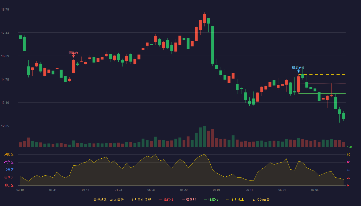Click the highest red candlestick near 18.79
Viewport: 361px width, 206px height.
[x=204, y=18]
